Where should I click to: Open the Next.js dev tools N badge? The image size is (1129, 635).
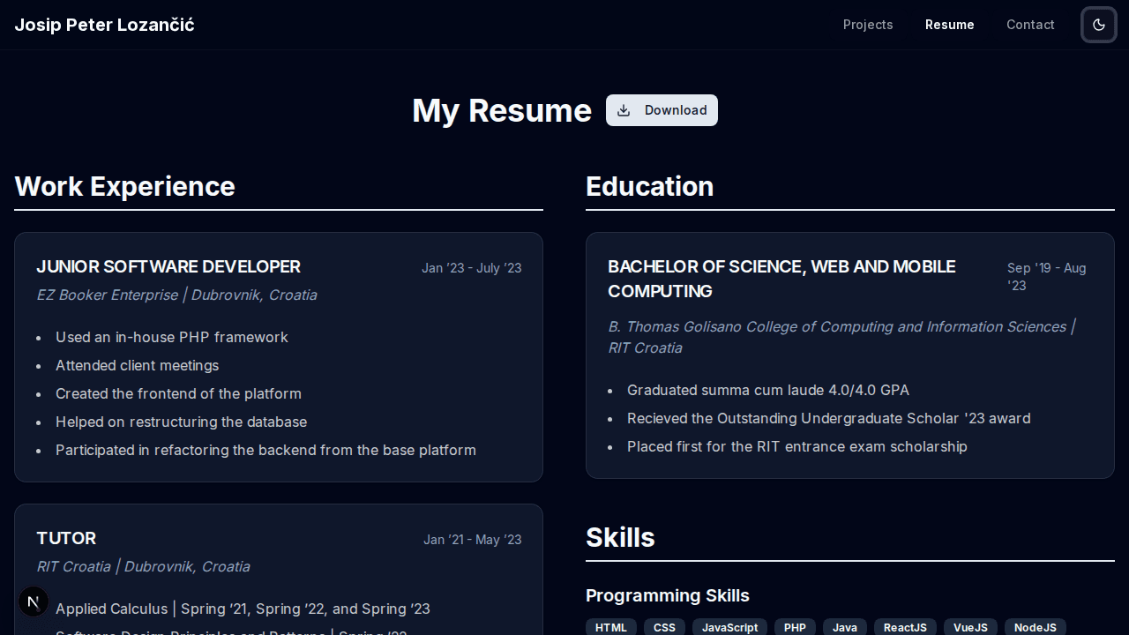coord(34,602)
